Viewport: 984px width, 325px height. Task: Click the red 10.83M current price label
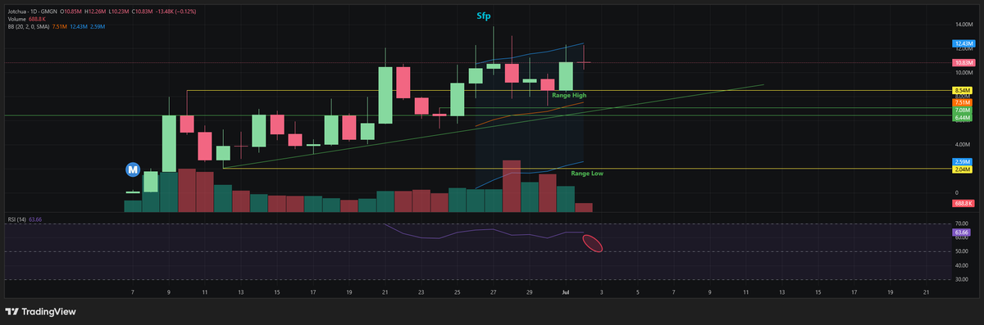tap(963, 62)
